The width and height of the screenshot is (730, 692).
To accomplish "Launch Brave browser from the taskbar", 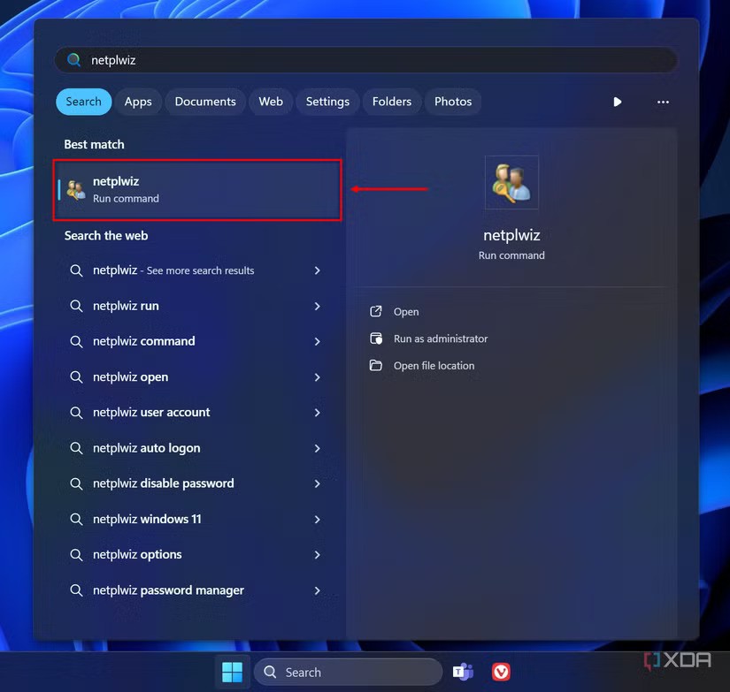I will tap(501, 672).
